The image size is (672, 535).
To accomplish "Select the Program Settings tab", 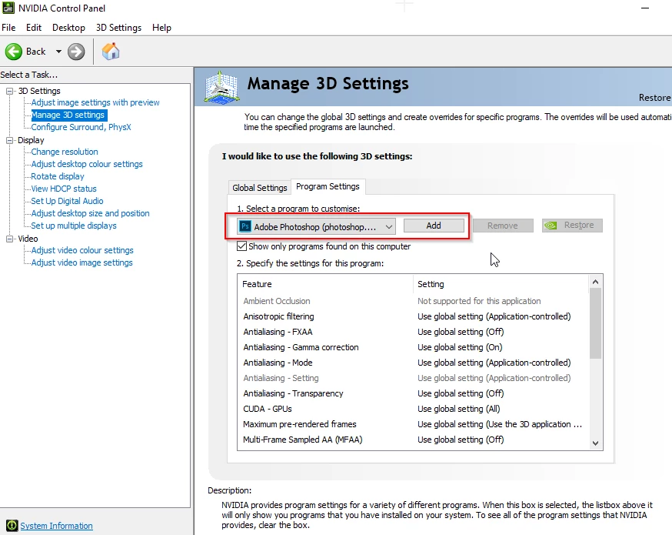I will (x=328, y=186).
